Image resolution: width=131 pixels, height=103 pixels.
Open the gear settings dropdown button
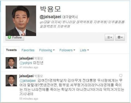(120, 37)
